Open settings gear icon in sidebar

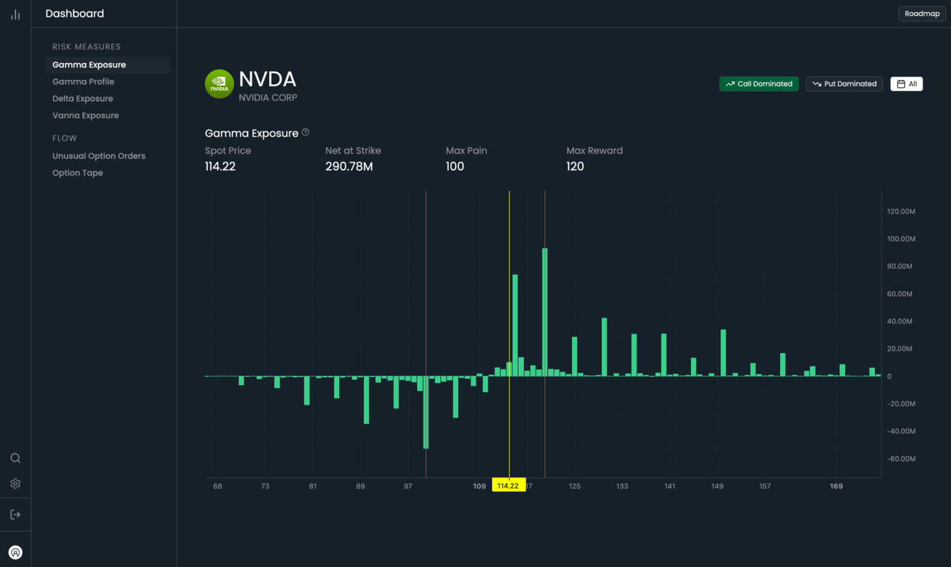15,483
